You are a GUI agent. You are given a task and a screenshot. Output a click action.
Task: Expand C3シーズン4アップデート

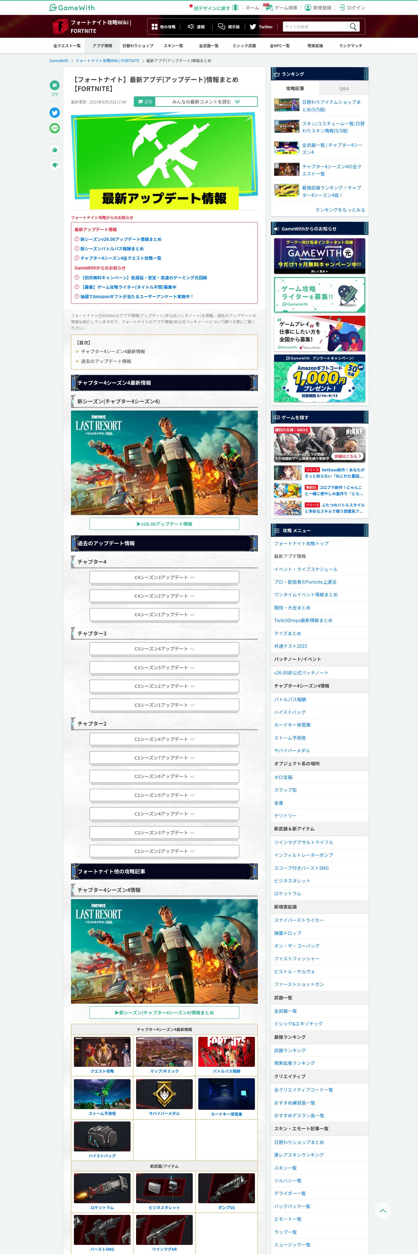pyautogui.click(x=164, y=649)
